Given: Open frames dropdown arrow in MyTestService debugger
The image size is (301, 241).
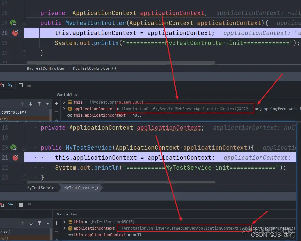Looking at the screenshot, I should 48,223.
